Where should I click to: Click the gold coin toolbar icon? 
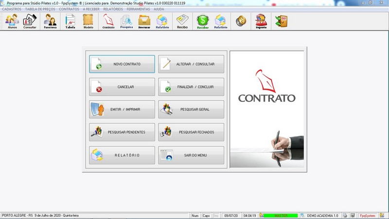point(241,21)
